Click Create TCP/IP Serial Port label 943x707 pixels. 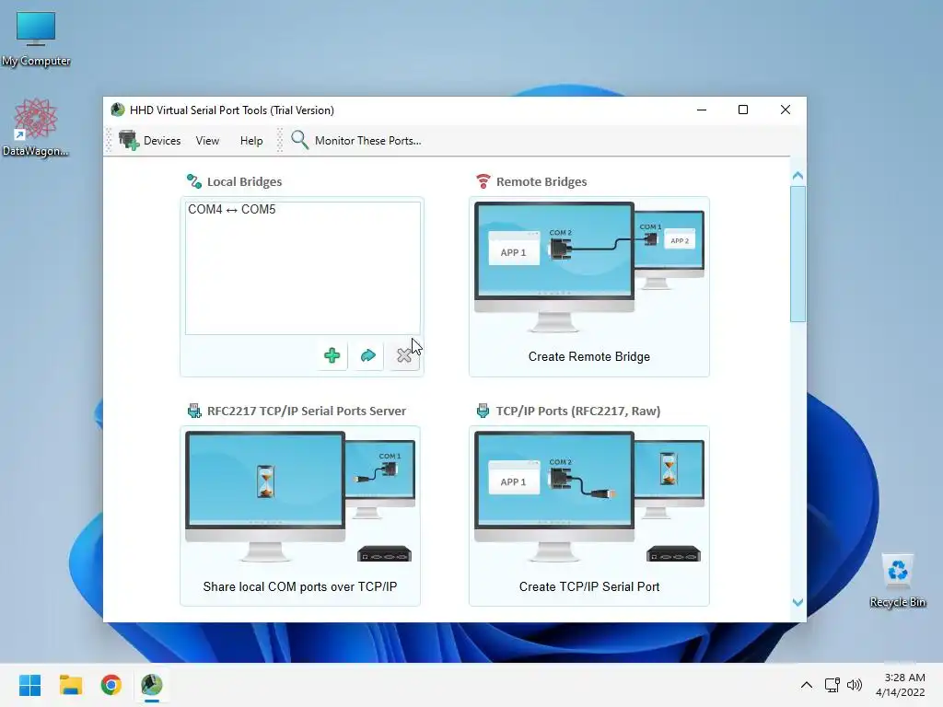589,586
